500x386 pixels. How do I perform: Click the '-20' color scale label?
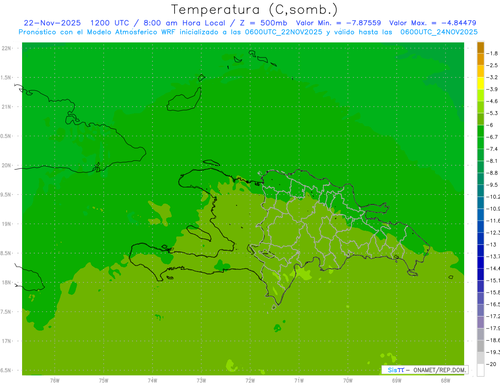coord(491,364)
